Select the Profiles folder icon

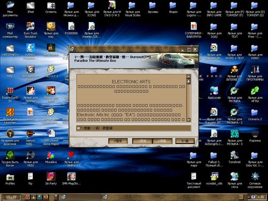click(10, 179)
